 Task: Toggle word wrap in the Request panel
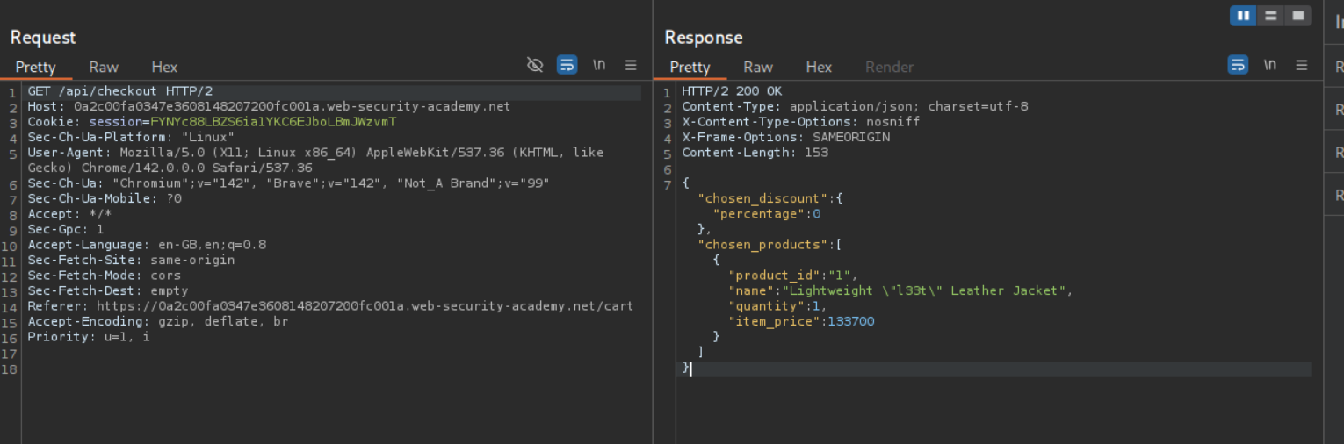567,65
